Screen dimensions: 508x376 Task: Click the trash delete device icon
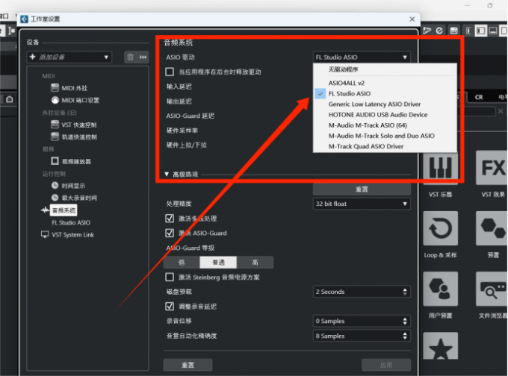(130, 57)
